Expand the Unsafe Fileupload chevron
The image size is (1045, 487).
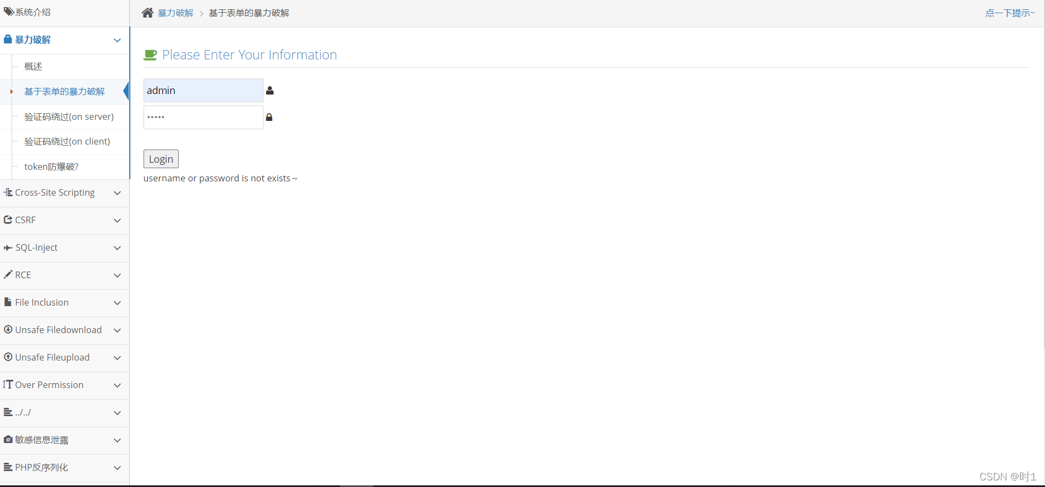pos(117,358)
